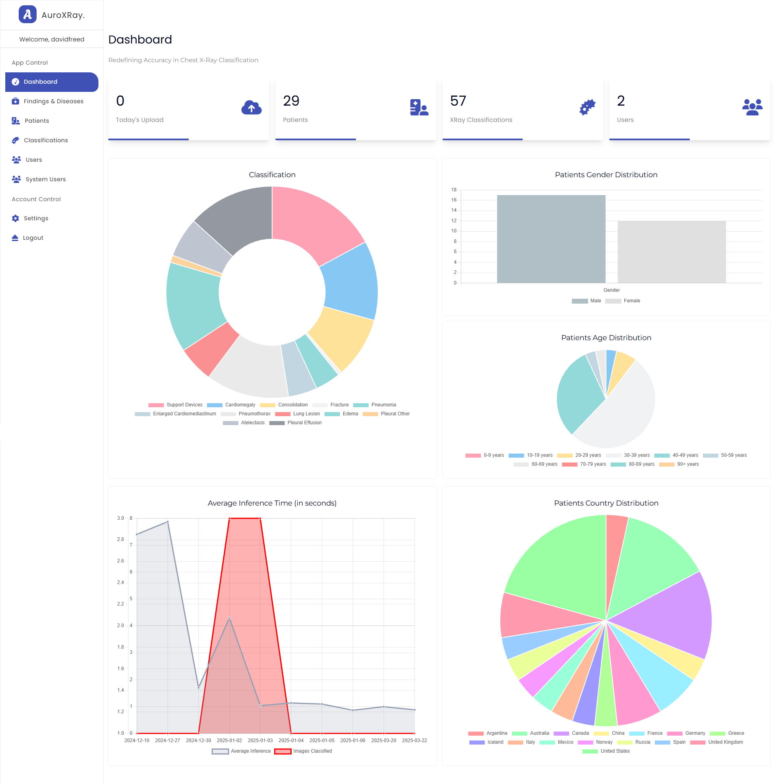The image size is (774, 784).
Task: Click the upload cloud icon on Today's Upload card
Action: tap(251, 107)
